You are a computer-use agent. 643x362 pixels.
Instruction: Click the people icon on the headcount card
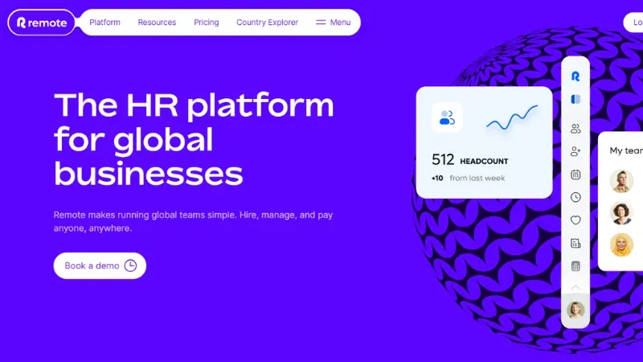(447, 117)
